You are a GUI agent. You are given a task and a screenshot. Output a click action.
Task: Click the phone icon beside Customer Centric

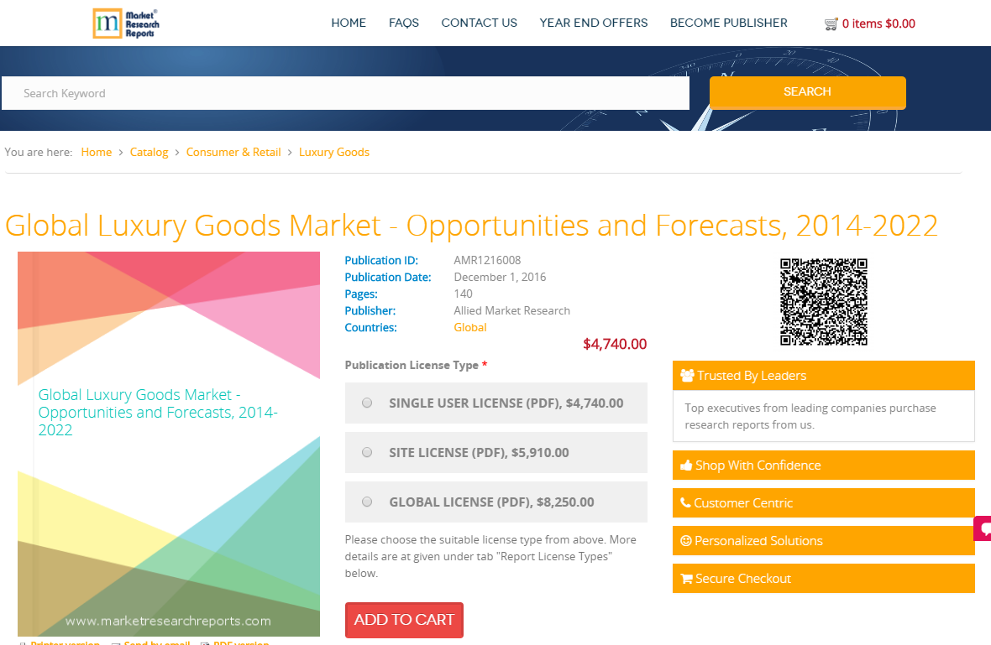[x=686, y=503]
